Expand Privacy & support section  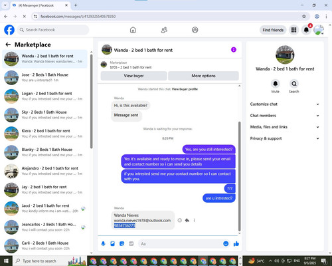point(285,138)
